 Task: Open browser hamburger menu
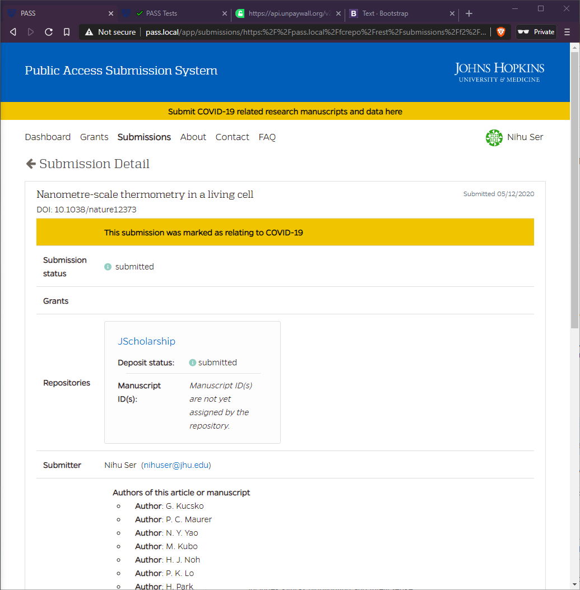[567, 32]
